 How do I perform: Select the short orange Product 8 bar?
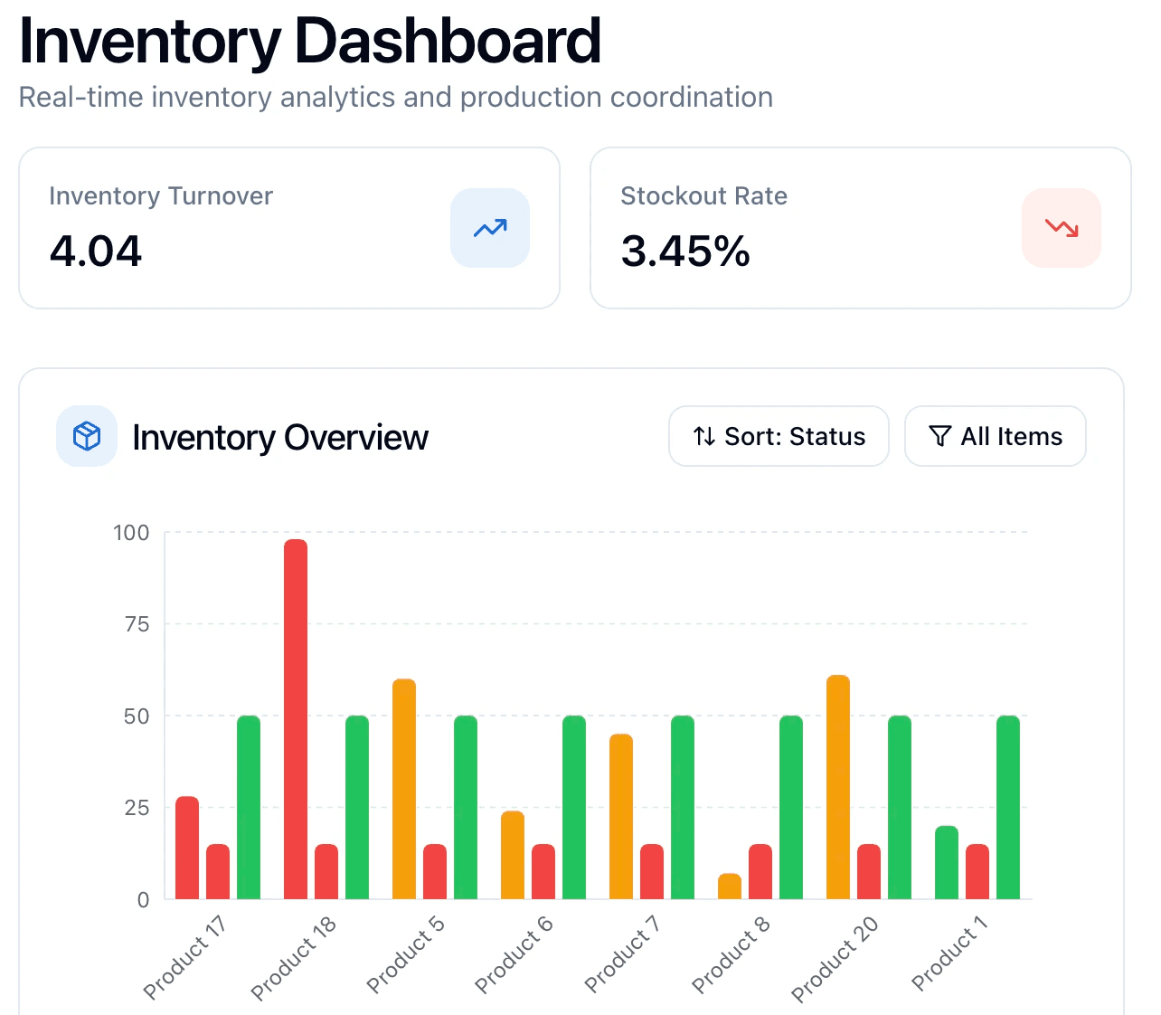[x=730, y=887]
